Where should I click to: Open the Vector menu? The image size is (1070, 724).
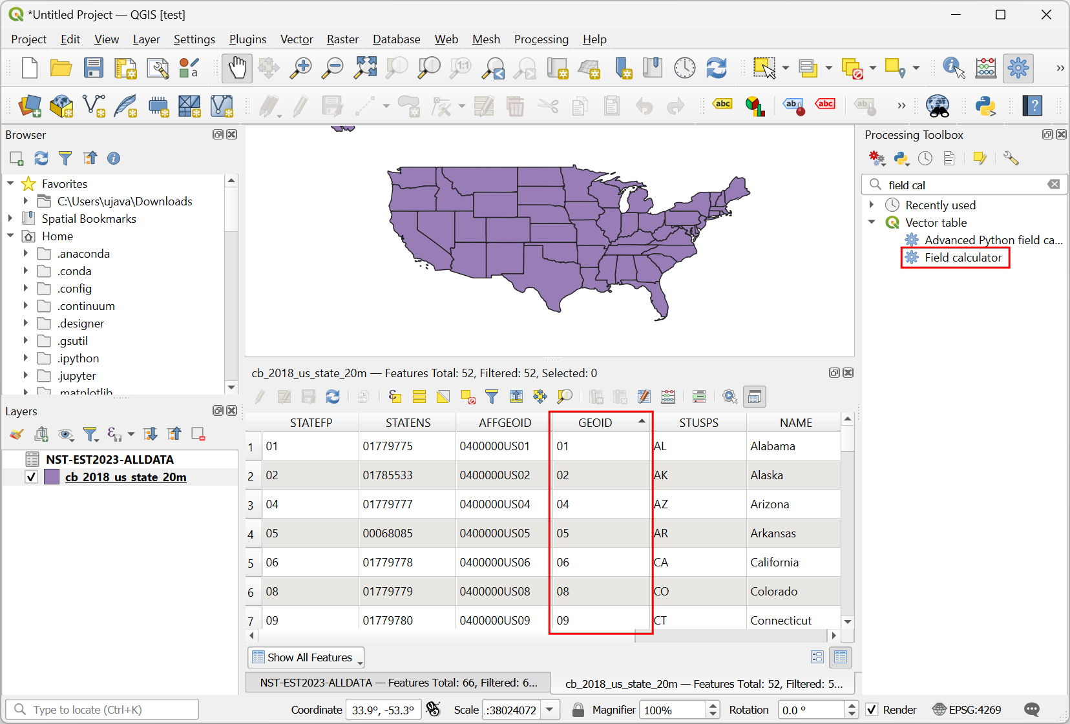[x=296, y=39]
